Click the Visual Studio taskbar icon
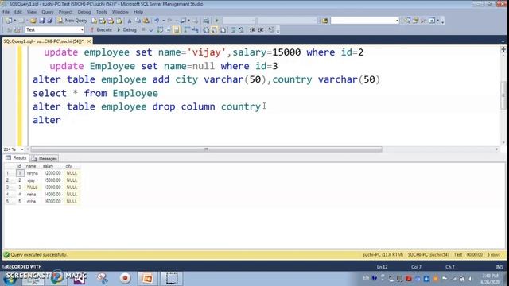Image resolution: width=509 pixels, height=286 pixels. [x=79, y=278]
